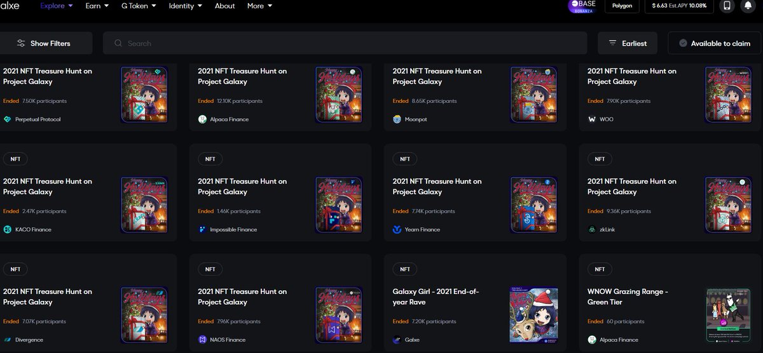Click the Moonpot logo icon

pos(397,119)
